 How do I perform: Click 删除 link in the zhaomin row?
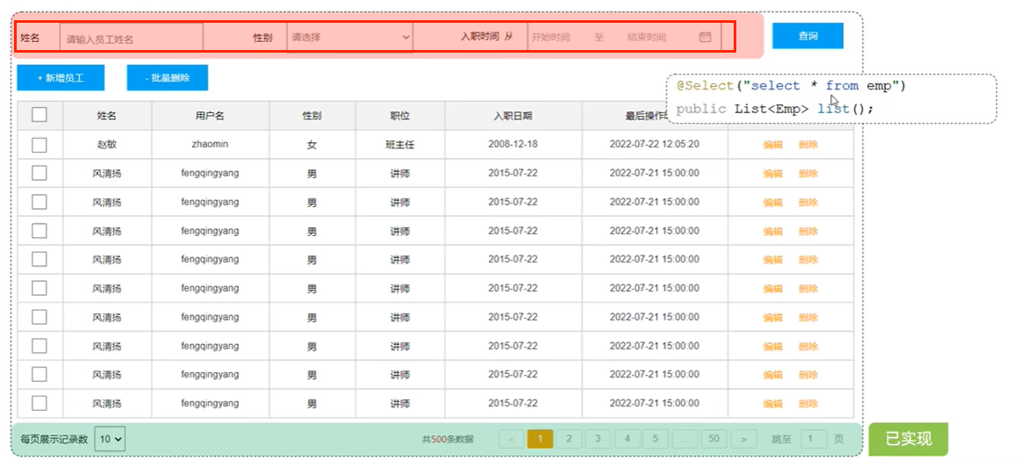[808, 144]
